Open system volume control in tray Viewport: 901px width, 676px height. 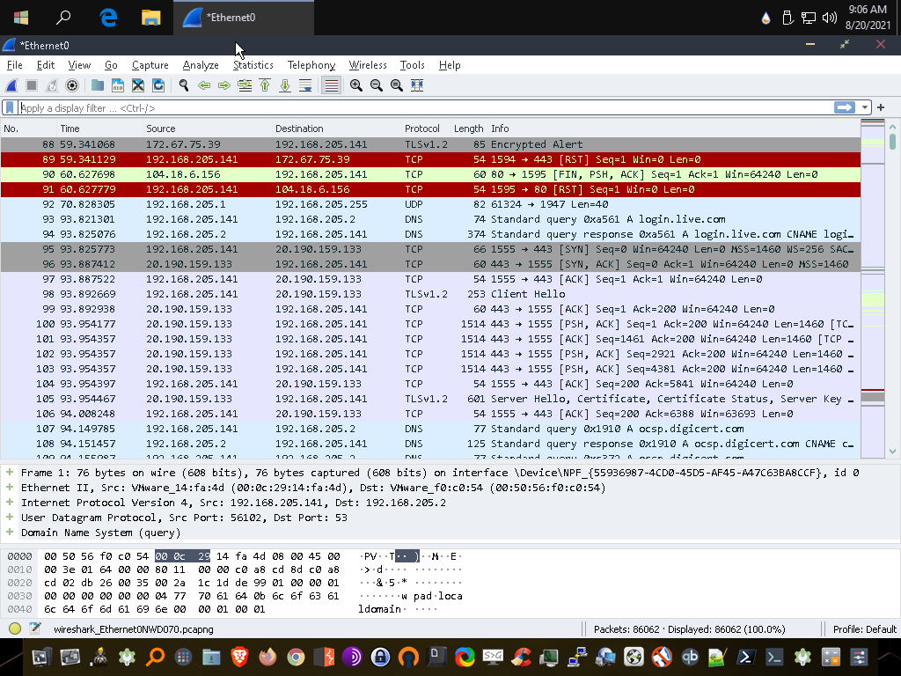(829, 18)
